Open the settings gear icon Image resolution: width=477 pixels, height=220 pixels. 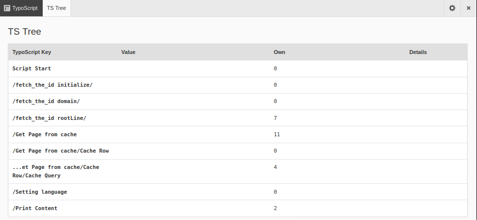click(452, 8)
